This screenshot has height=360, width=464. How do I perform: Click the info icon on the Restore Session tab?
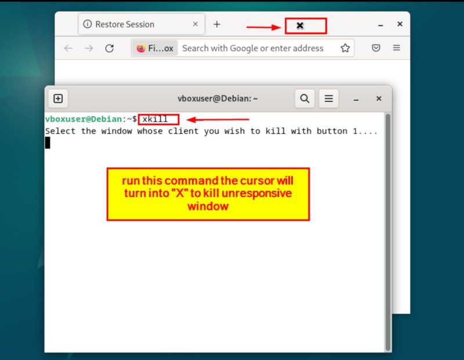[x=87, y=24]
